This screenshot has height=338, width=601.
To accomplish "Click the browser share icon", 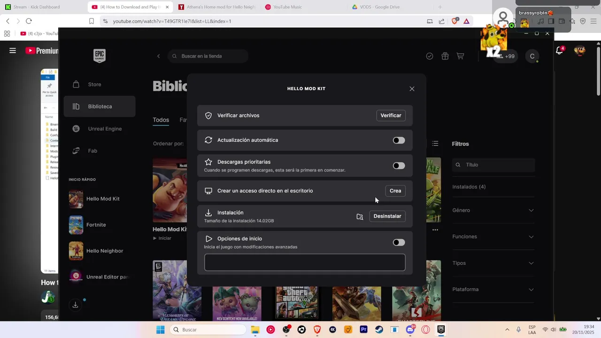I will coord(441,21).
